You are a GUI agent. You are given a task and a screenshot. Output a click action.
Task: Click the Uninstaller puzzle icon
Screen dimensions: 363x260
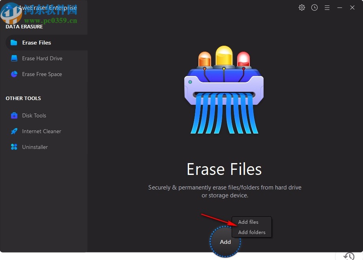coord(13,147)
